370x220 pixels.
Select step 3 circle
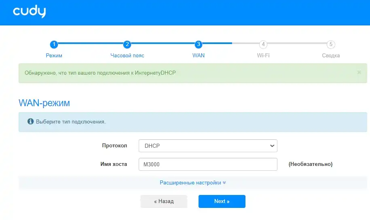point(199,44)
